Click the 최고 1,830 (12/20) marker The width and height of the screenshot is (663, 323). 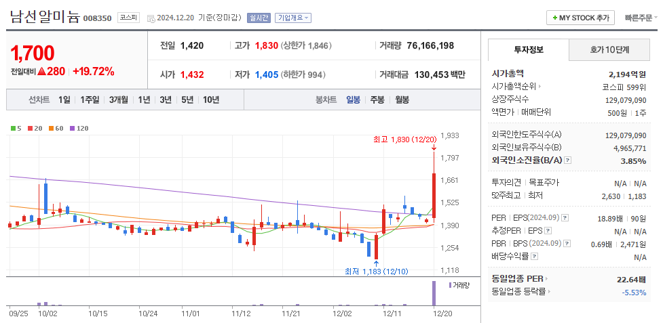tap(405, 139)
